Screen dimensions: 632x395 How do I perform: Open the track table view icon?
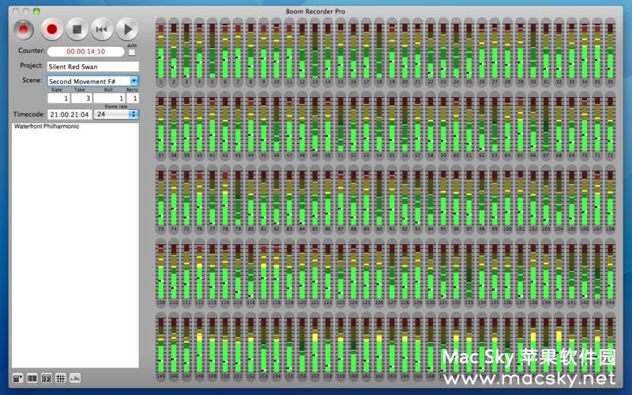pos(32,378)
